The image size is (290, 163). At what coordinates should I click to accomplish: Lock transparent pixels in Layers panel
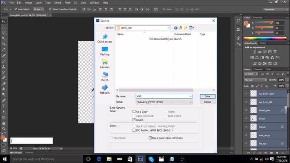tap(252, 86)
